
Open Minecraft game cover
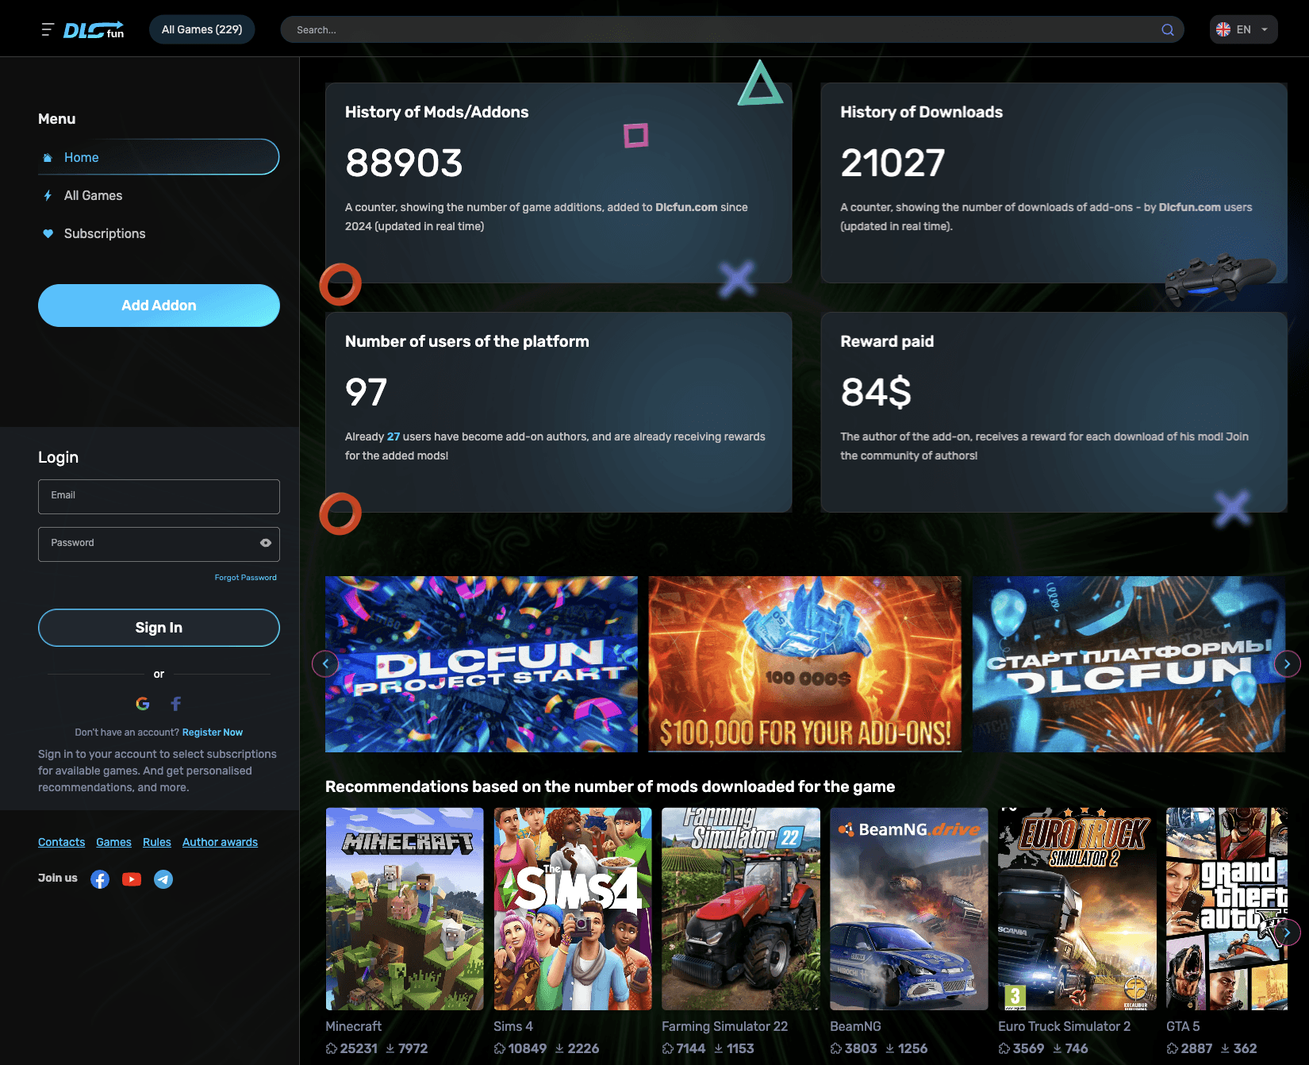click(405, 909)
